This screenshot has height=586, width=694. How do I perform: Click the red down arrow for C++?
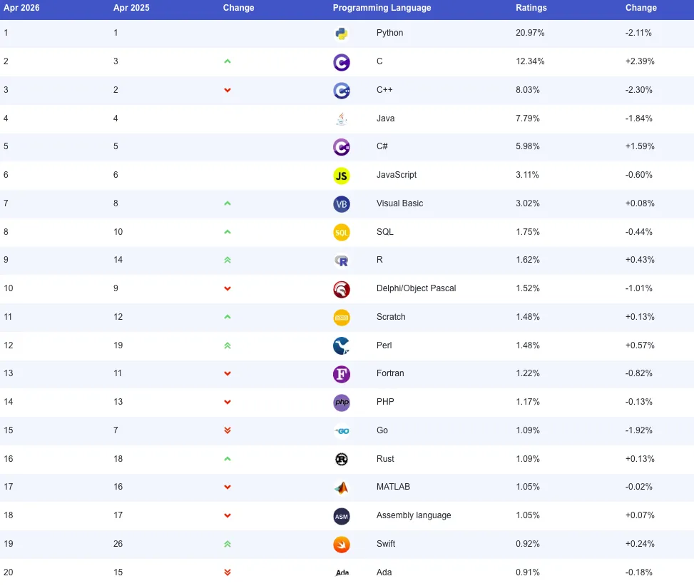click(228, 91)
